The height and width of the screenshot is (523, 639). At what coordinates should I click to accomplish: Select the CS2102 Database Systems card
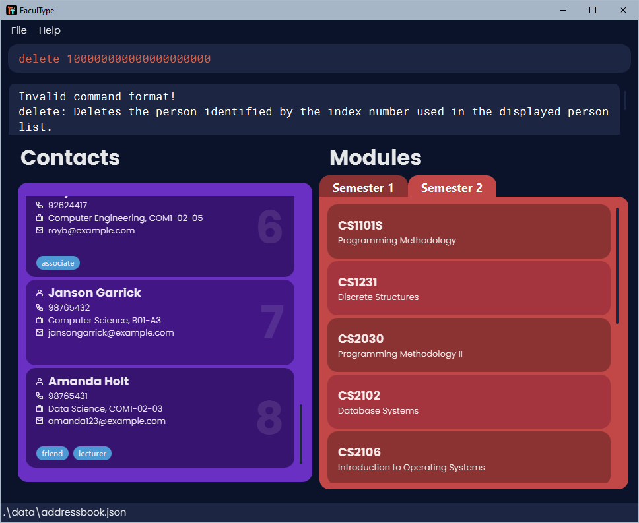469,402
